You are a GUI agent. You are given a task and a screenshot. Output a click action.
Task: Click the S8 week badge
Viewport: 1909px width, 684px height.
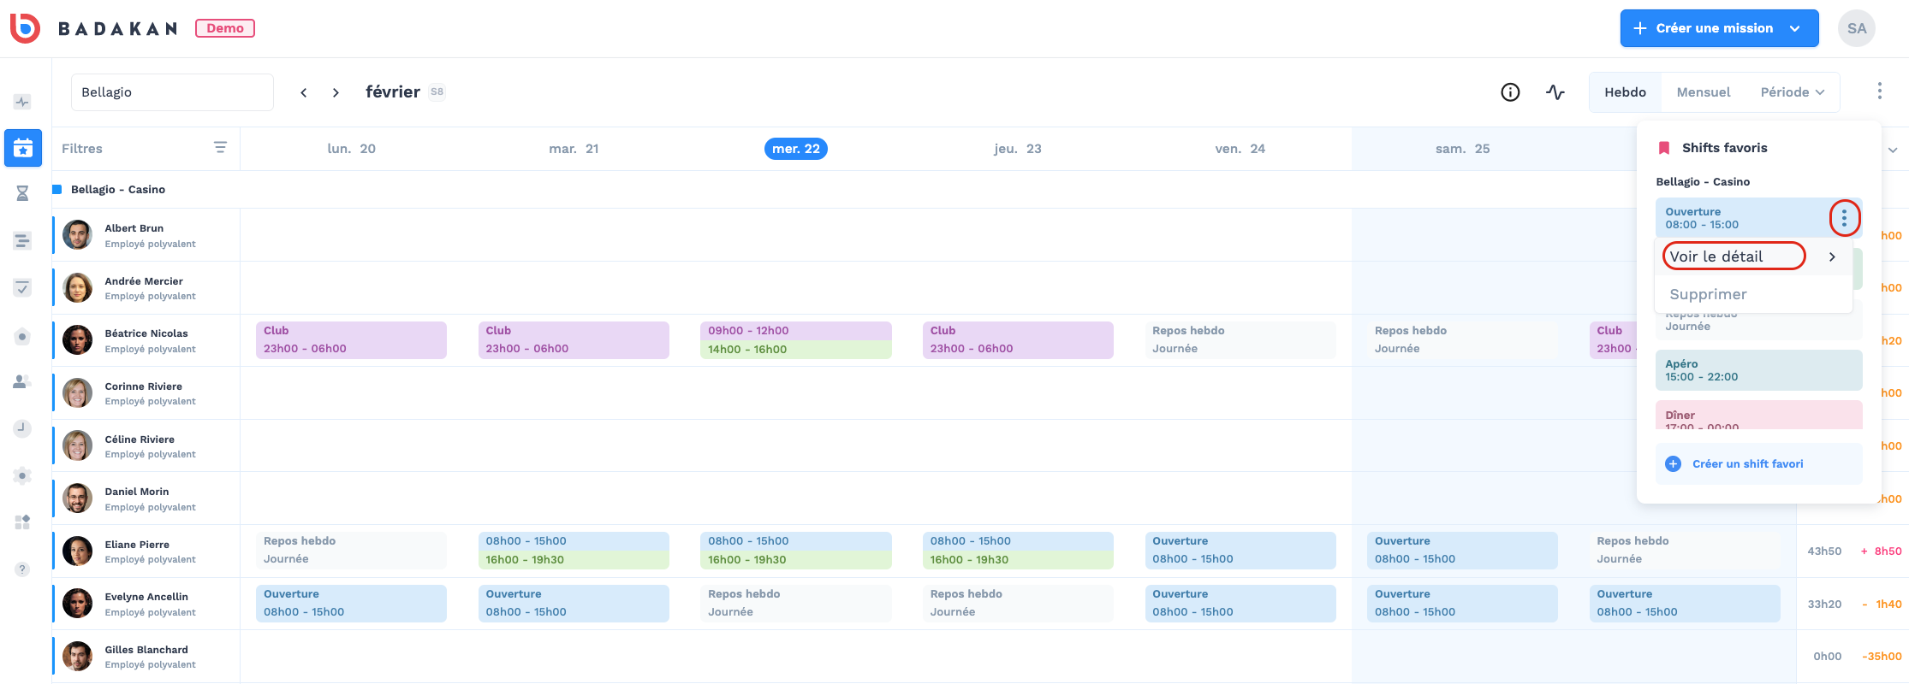tap(437, 92)
